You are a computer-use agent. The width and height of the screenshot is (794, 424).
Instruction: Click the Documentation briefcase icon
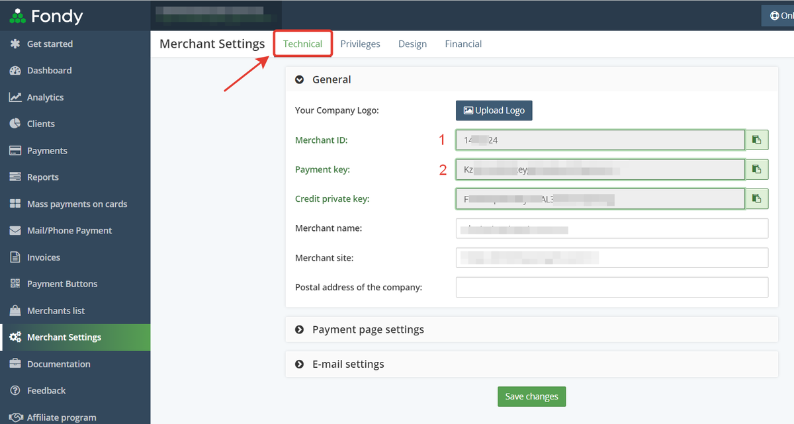(x=15, y=364)
